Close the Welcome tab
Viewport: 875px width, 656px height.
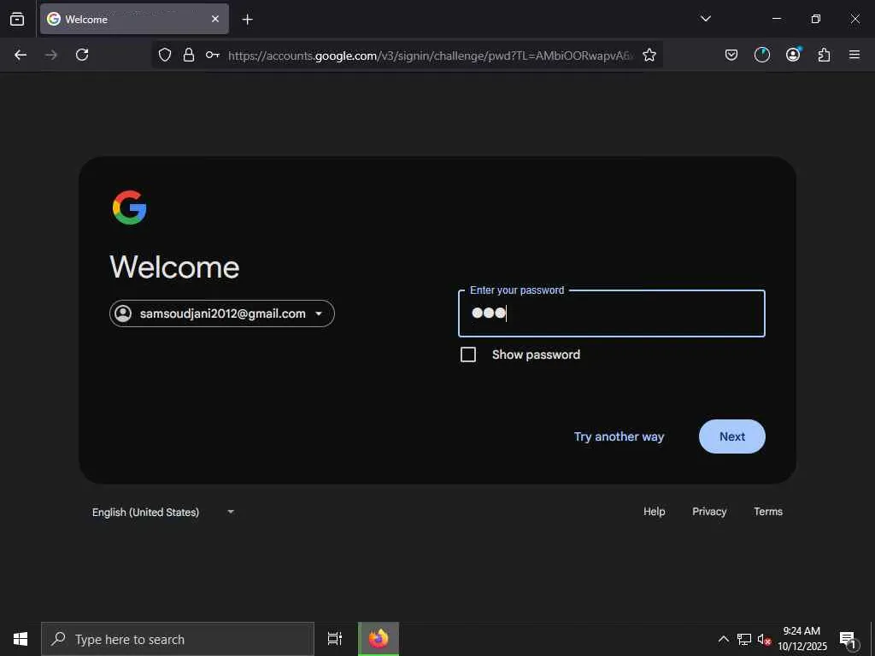[214, 19]
